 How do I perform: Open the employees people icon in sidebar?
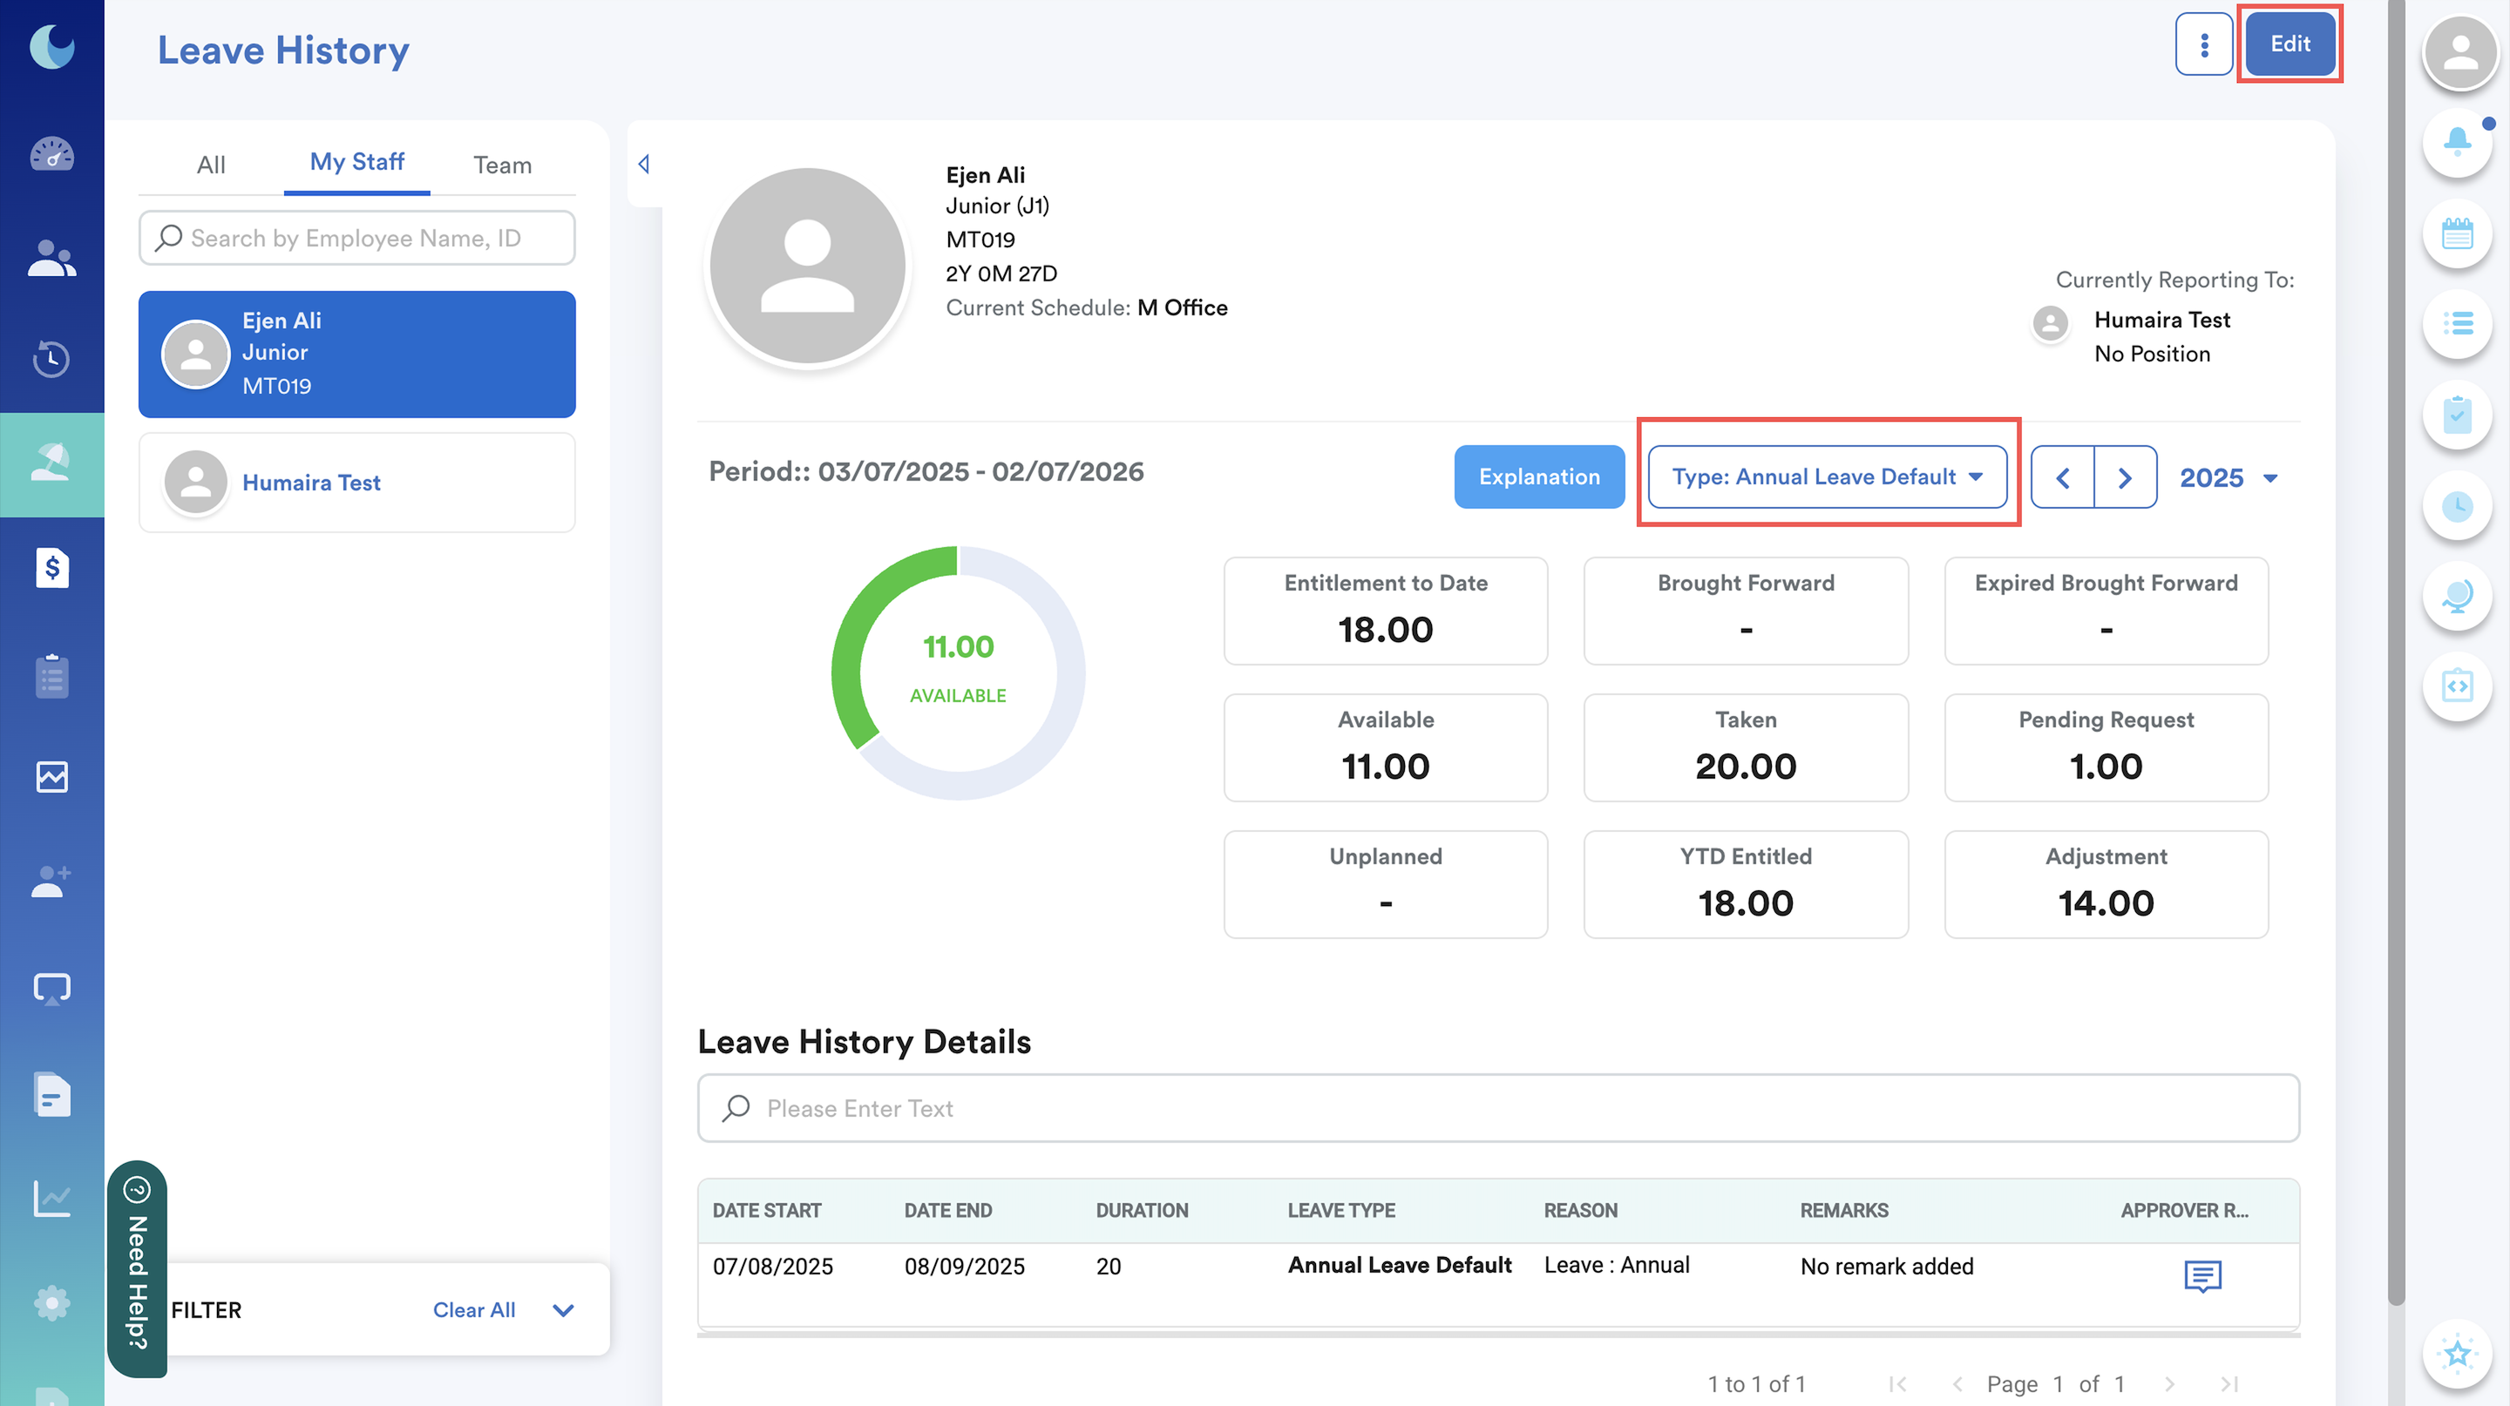click(51, 258)
